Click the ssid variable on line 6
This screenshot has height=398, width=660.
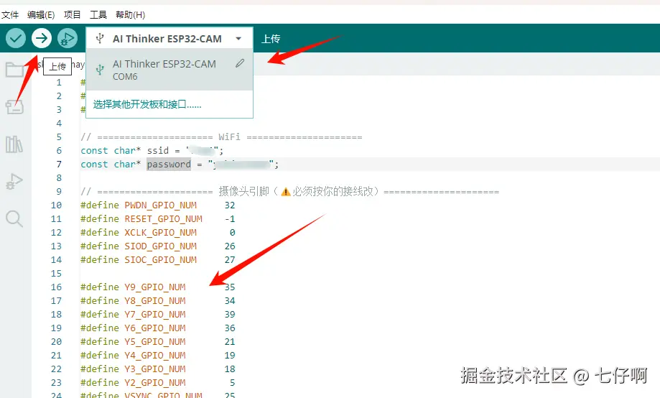[158, 151]
